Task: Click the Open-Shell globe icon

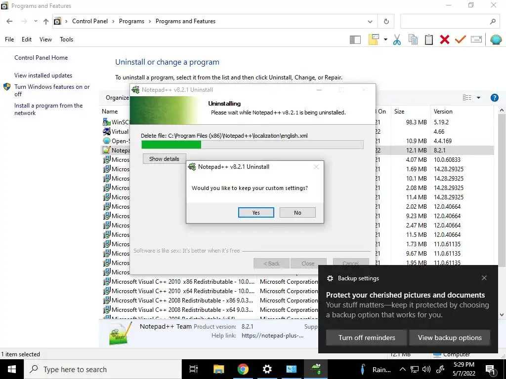Action: tap(496, 39)
